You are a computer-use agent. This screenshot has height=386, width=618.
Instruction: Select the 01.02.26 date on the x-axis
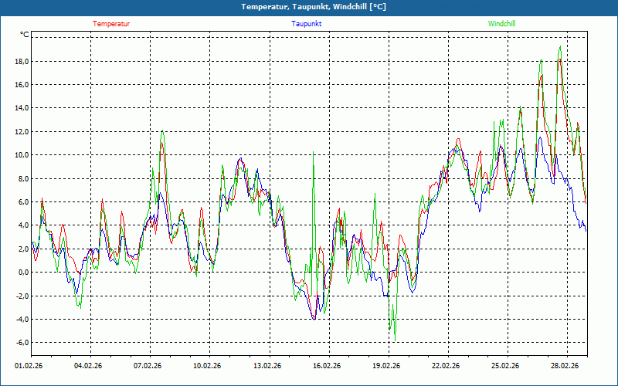[29, 367]
